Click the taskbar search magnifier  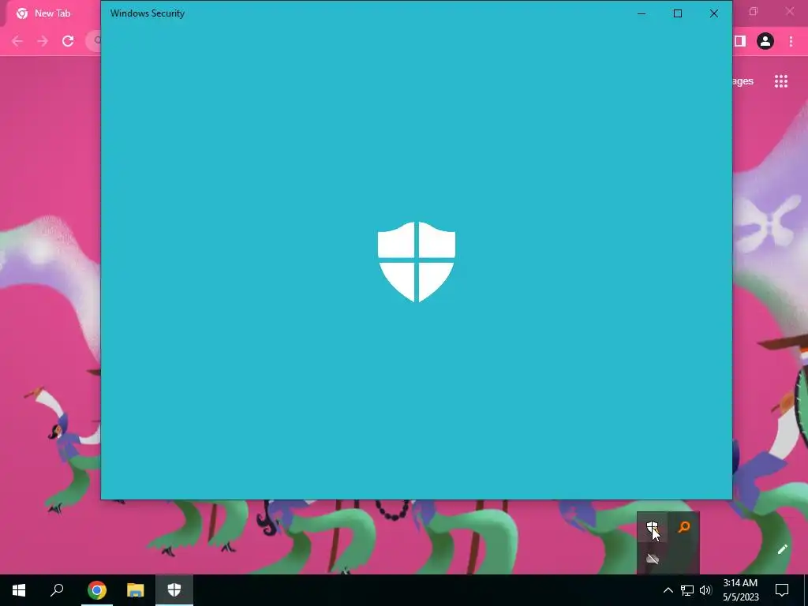pyautogui.click(x=57, y=590)
